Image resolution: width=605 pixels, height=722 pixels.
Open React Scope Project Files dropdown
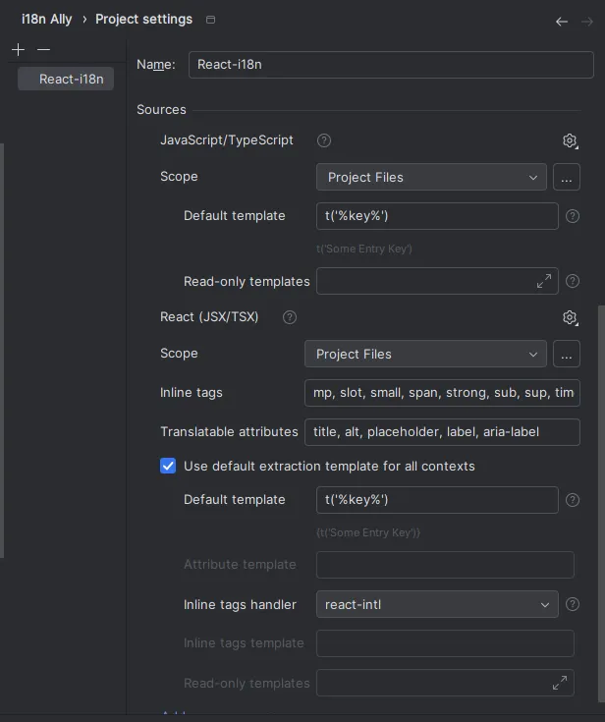click(425, 355)
